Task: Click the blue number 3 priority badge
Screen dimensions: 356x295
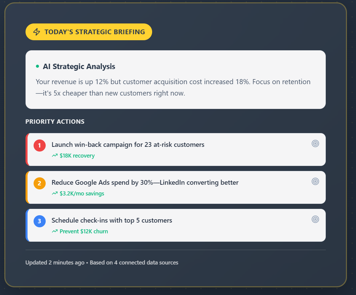Action: (x=40, y=221)
